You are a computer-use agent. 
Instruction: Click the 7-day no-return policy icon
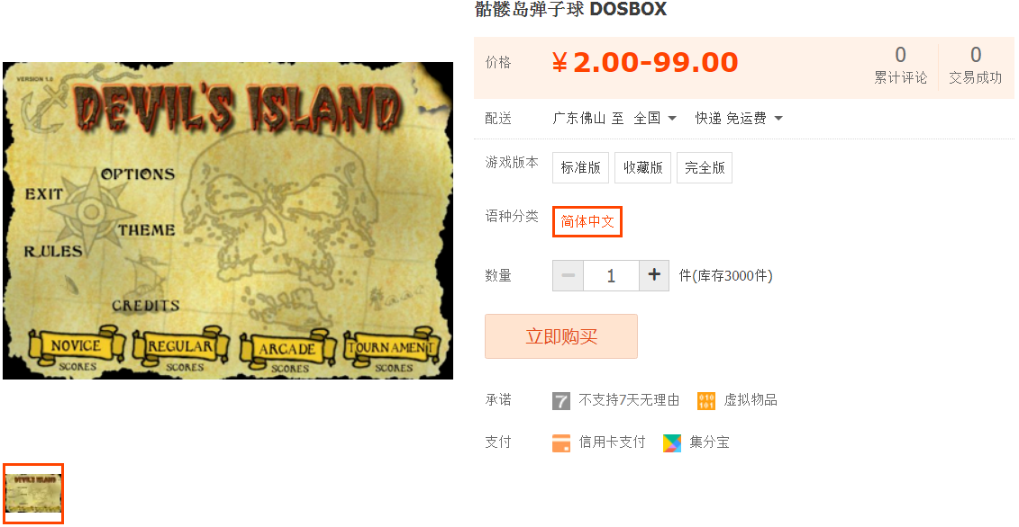pyautogui.click(x=560, y=400)
